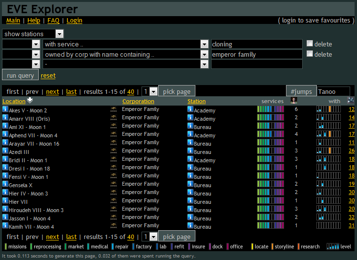Open the 'show stations' dropdown
357x260 pixels.
(59, 34)
